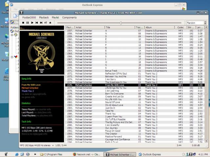
Task: Click the foobar2000 window title icon
Action: coord(22,12)
